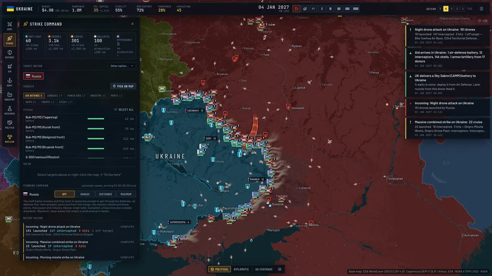Click the play button in top bar
Image resolution: width=492 pixels, height=276 pixels.
point(296,9)
